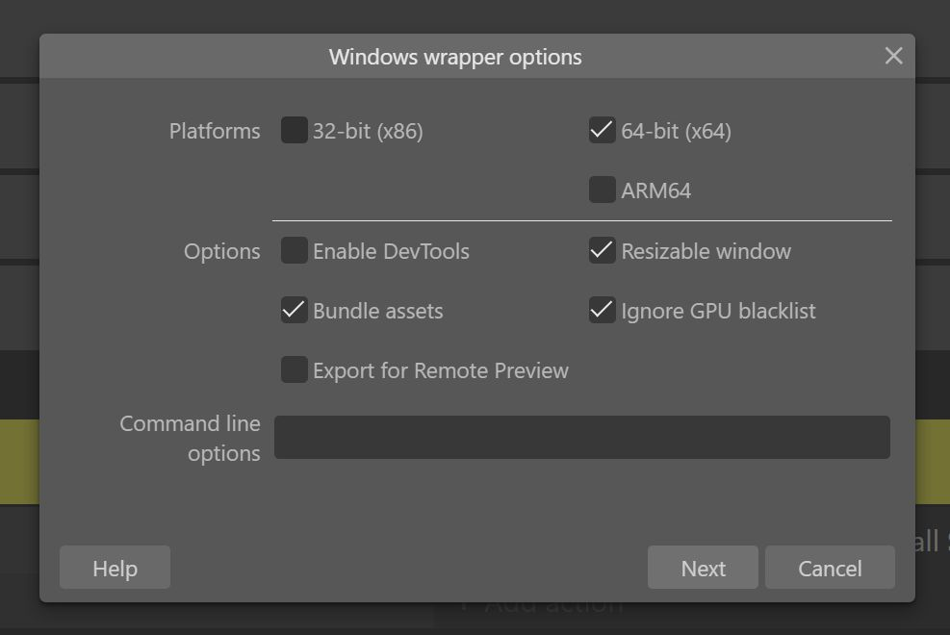
Task: Uncheck the Bundle assets checkbox
Action: (x=295, y=311)
